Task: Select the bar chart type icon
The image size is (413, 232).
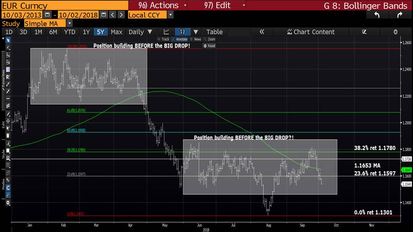Action: (182, 32)
